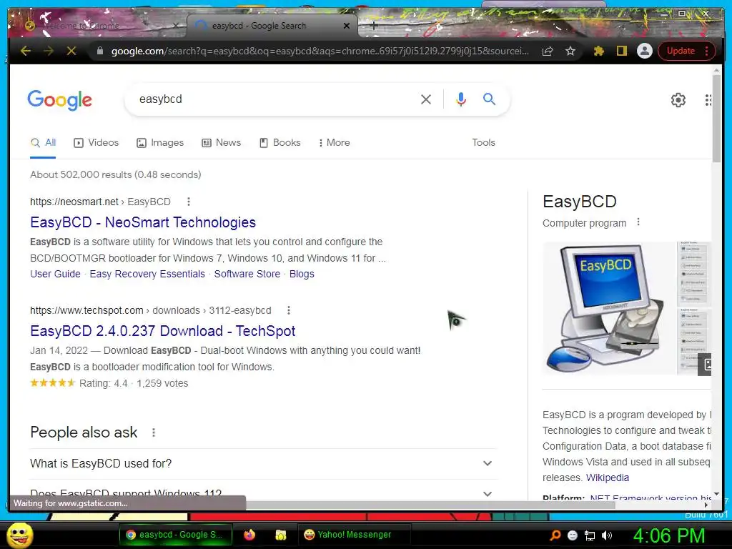Expand Does EasyBCD support Windows 11 question
732x549 pixels.
click(x=262, y=492)
